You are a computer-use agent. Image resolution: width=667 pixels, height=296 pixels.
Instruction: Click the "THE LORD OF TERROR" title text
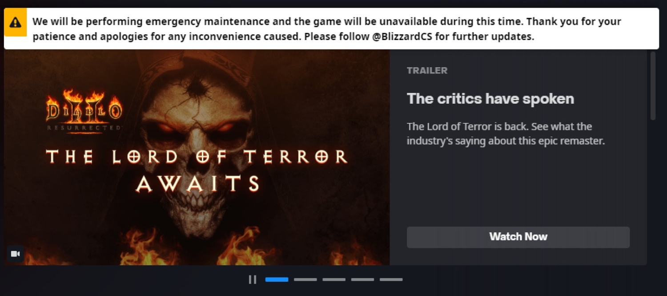tap(197, 157)
